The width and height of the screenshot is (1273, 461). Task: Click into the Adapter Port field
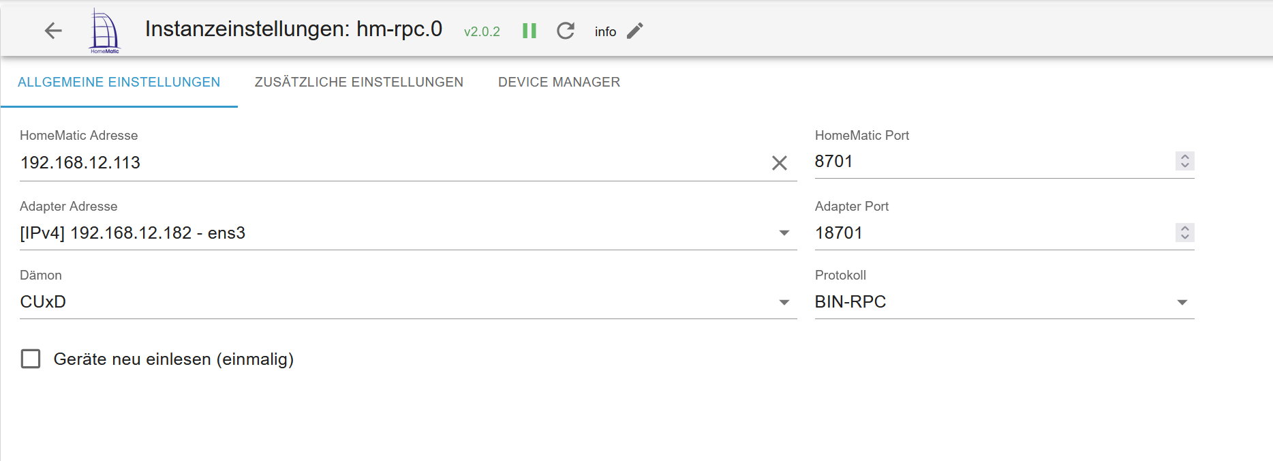click(x=988, y=233)
